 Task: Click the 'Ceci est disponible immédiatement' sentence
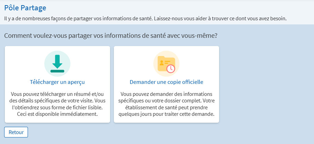point(57,114)
